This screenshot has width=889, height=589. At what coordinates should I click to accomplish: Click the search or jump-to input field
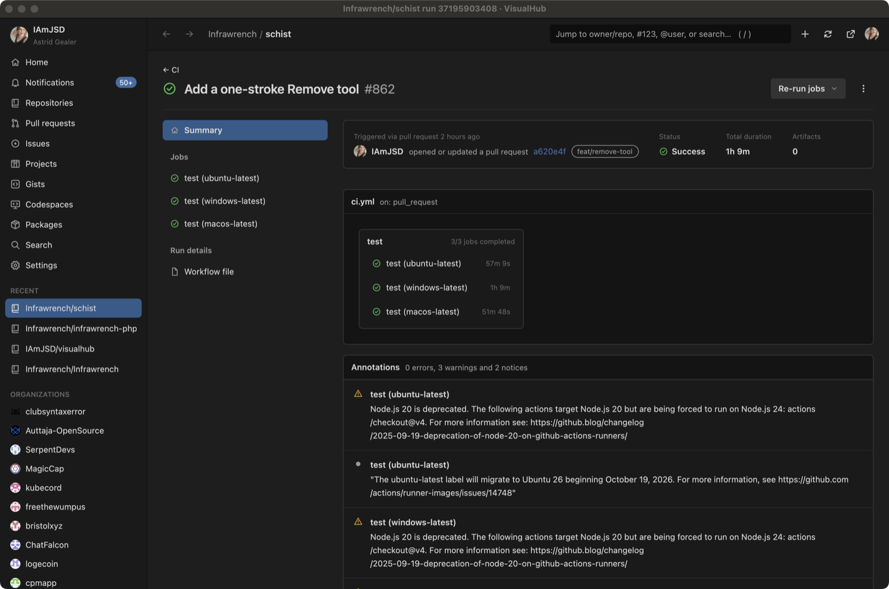[x=670, y=34]
